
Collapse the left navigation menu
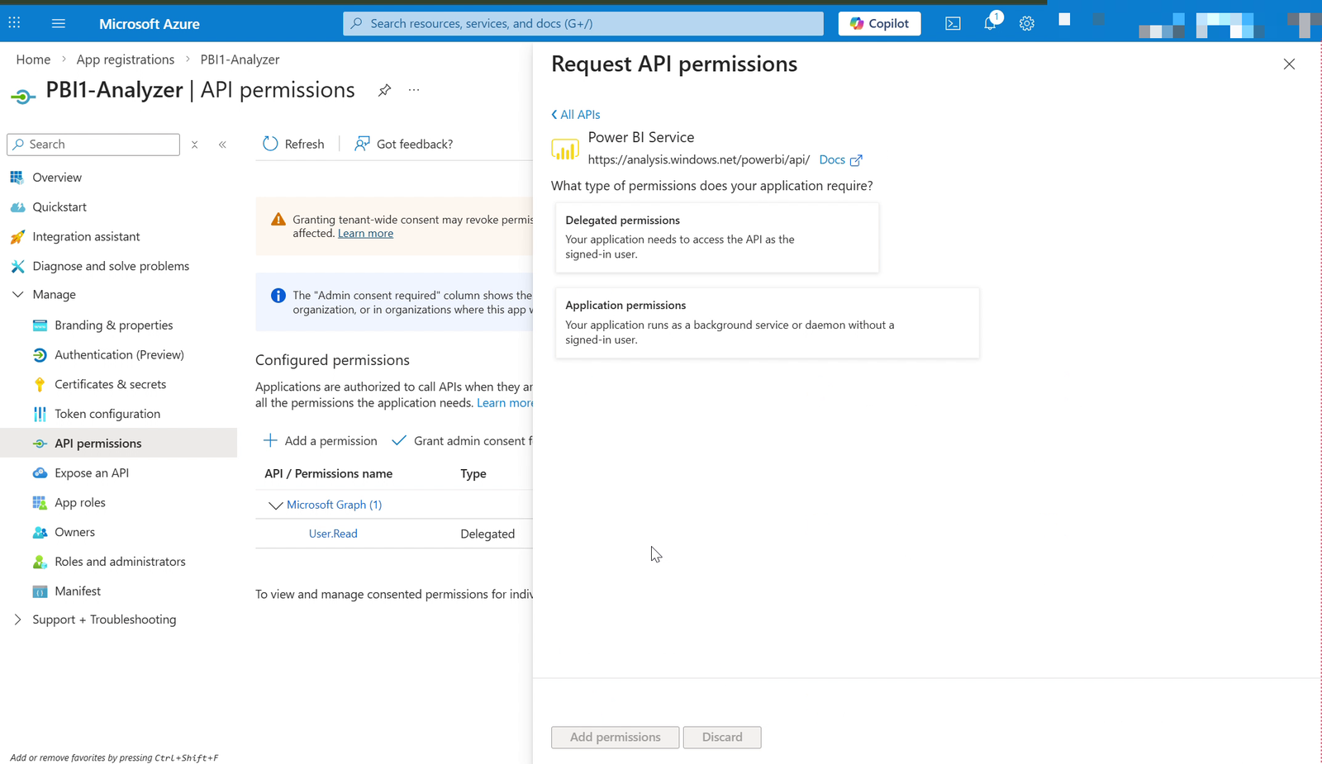pos(222,145)
